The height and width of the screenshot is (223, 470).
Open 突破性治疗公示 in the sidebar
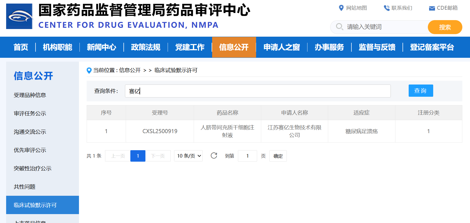pos(32,169)
